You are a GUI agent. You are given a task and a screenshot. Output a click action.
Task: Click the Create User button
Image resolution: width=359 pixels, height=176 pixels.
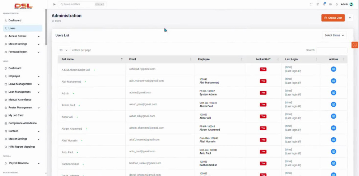(333, 18)
